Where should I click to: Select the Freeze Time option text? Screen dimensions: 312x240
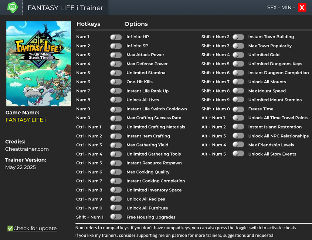pos(261,109)
